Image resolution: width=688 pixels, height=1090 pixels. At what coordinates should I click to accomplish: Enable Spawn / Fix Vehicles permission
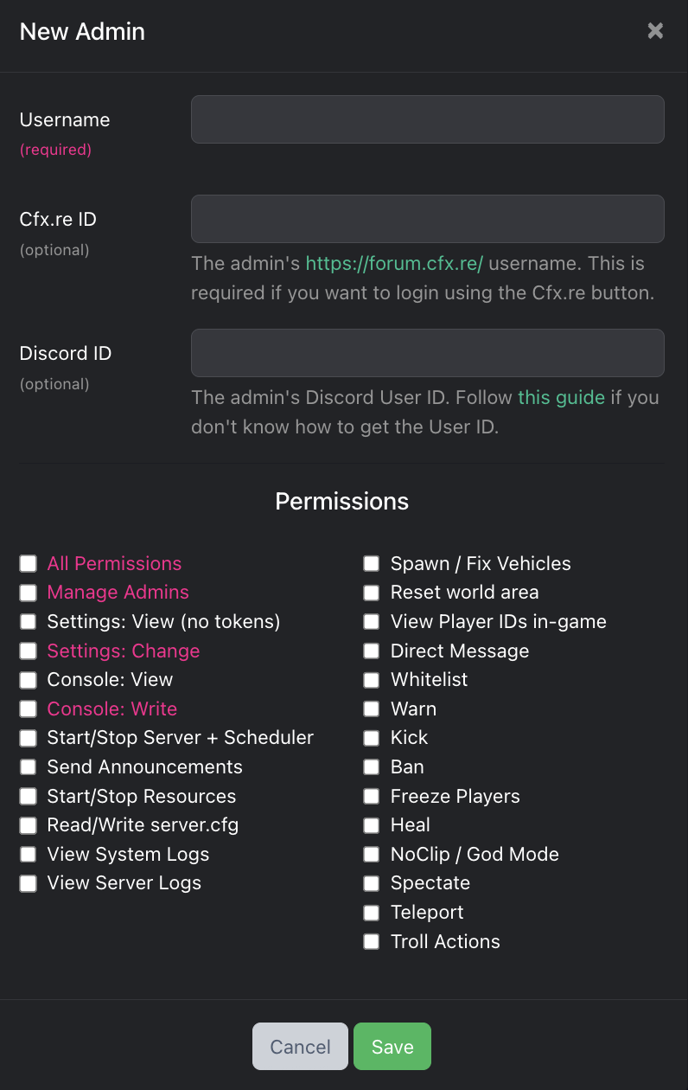tap(372, 564)
